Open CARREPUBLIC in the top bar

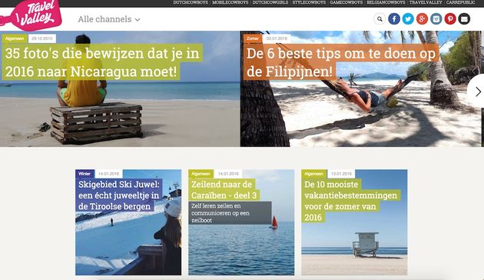(460, 2)
